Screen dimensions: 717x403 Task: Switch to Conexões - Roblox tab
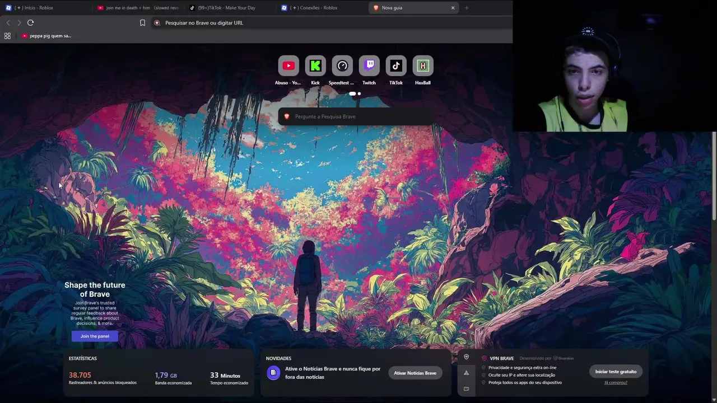(x=320, y=8)
